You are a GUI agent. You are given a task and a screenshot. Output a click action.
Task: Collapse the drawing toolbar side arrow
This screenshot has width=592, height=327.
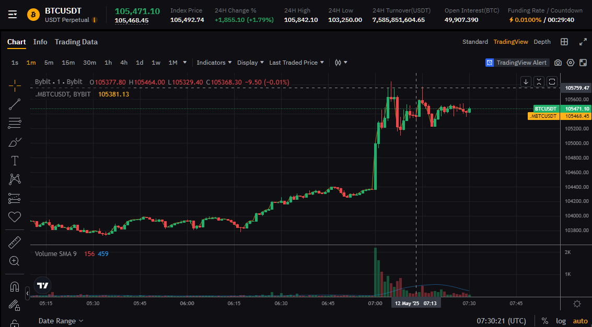point(27,293)
